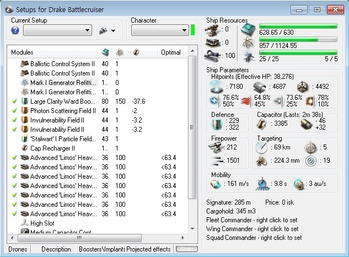This screenshot has width=349, height=257.
Task: Click the calibration icon showing 100
Action: click(x=212, y=55)
